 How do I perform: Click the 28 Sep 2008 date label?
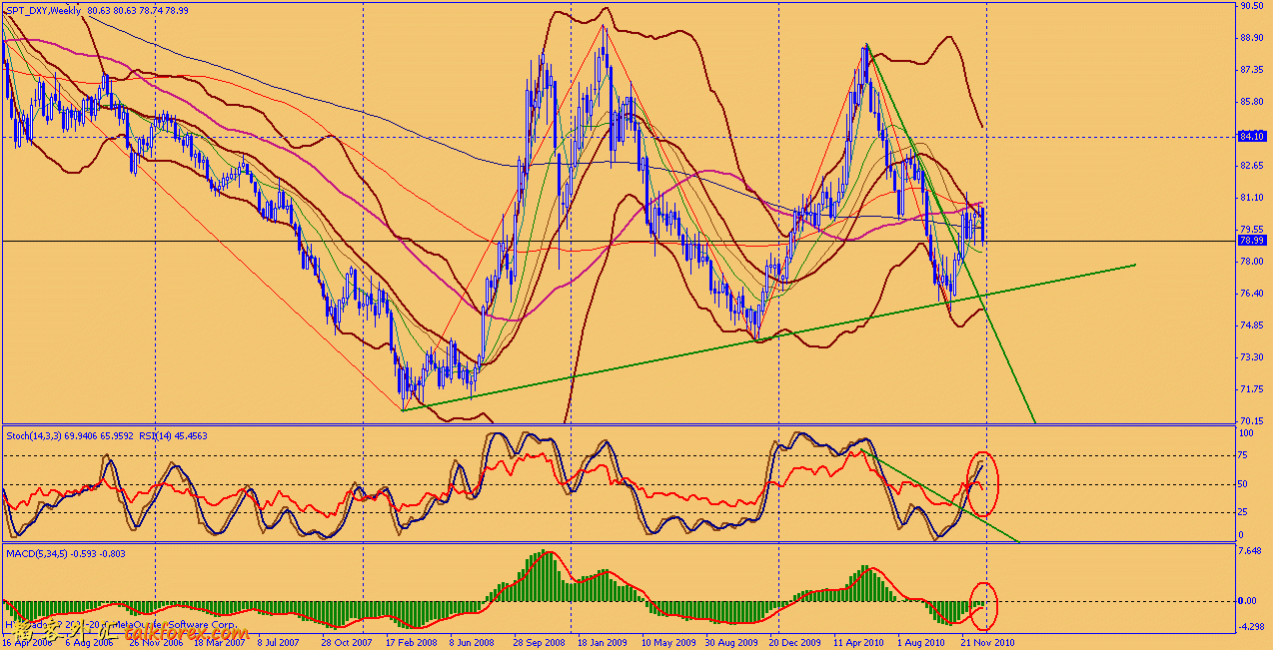pyautogui.click(x=539, y=644)
